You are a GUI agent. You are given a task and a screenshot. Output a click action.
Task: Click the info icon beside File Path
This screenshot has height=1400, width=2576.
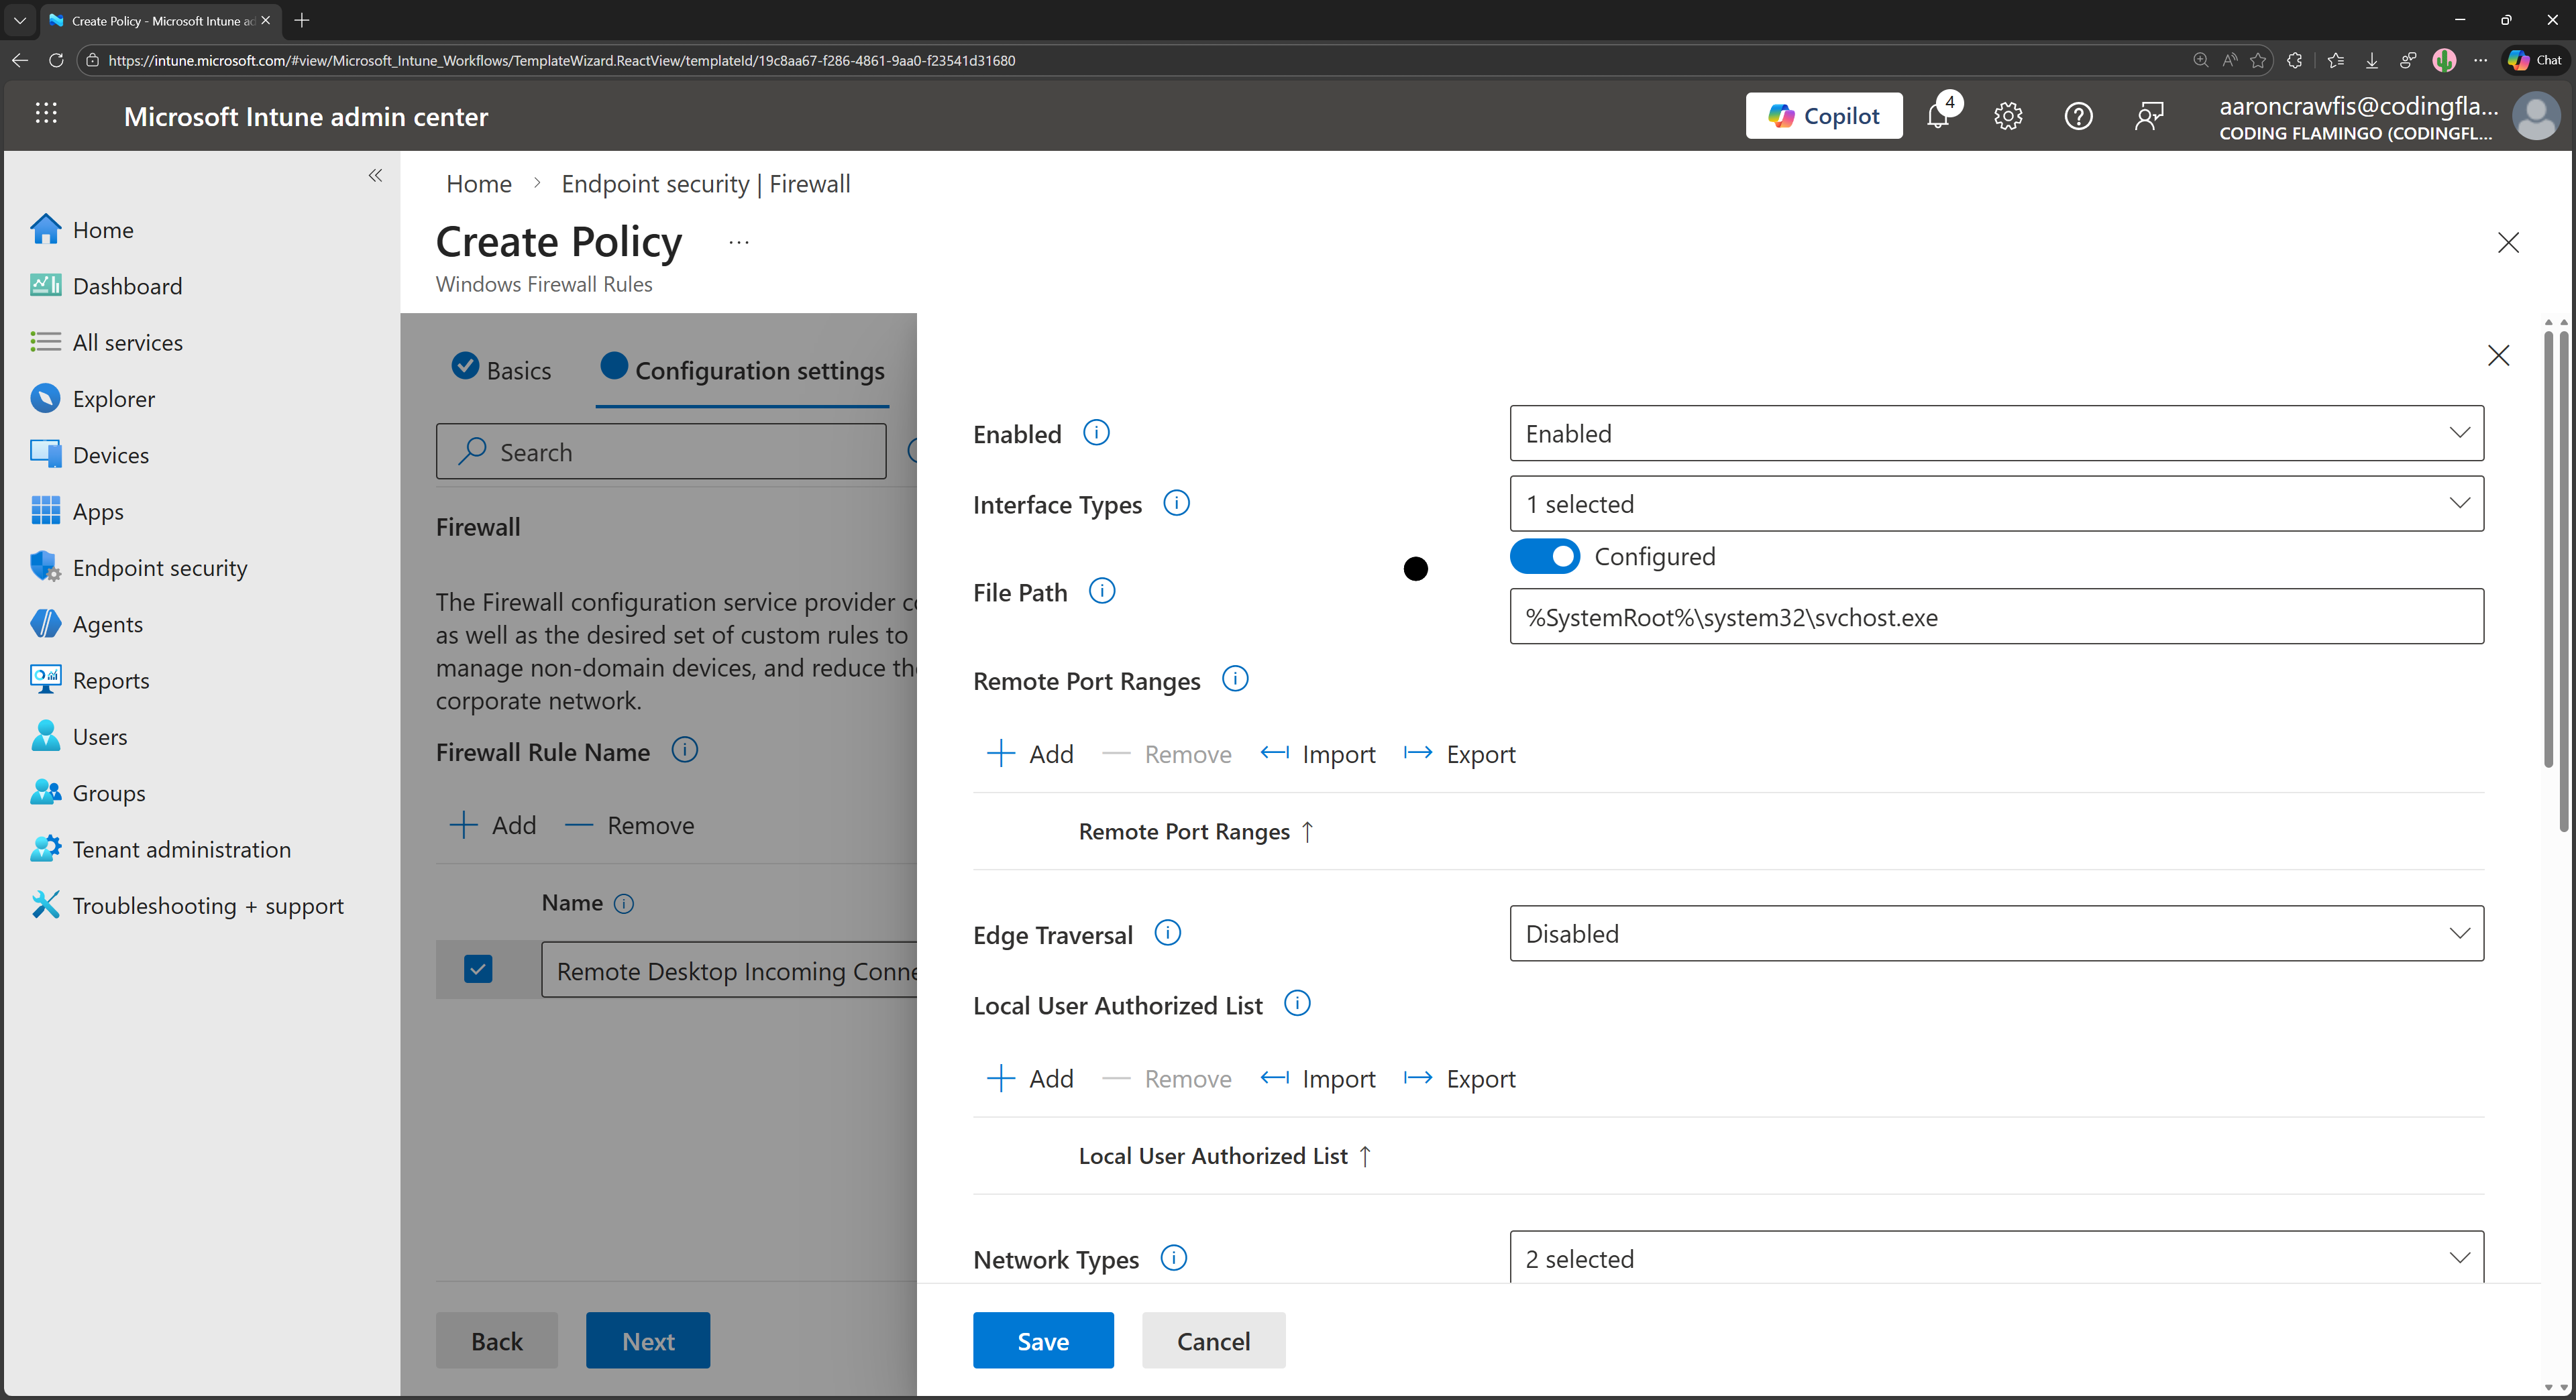[x=1102, y=591]
